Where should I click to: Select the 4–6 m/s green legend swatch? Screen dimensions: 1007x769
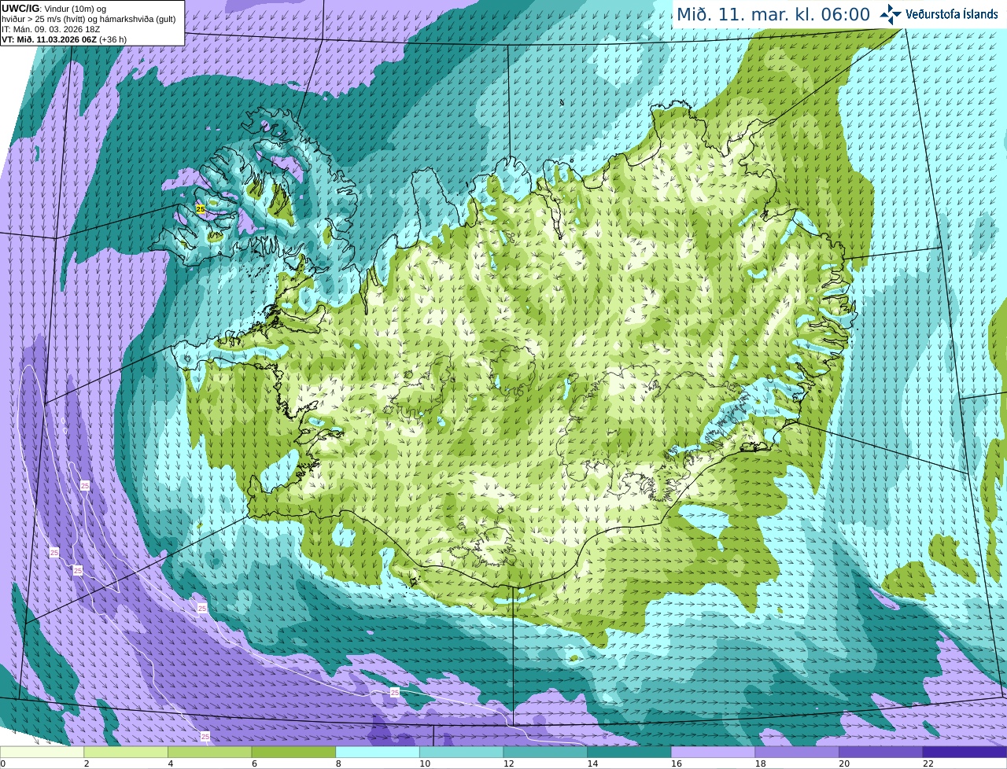coord(210,752)
